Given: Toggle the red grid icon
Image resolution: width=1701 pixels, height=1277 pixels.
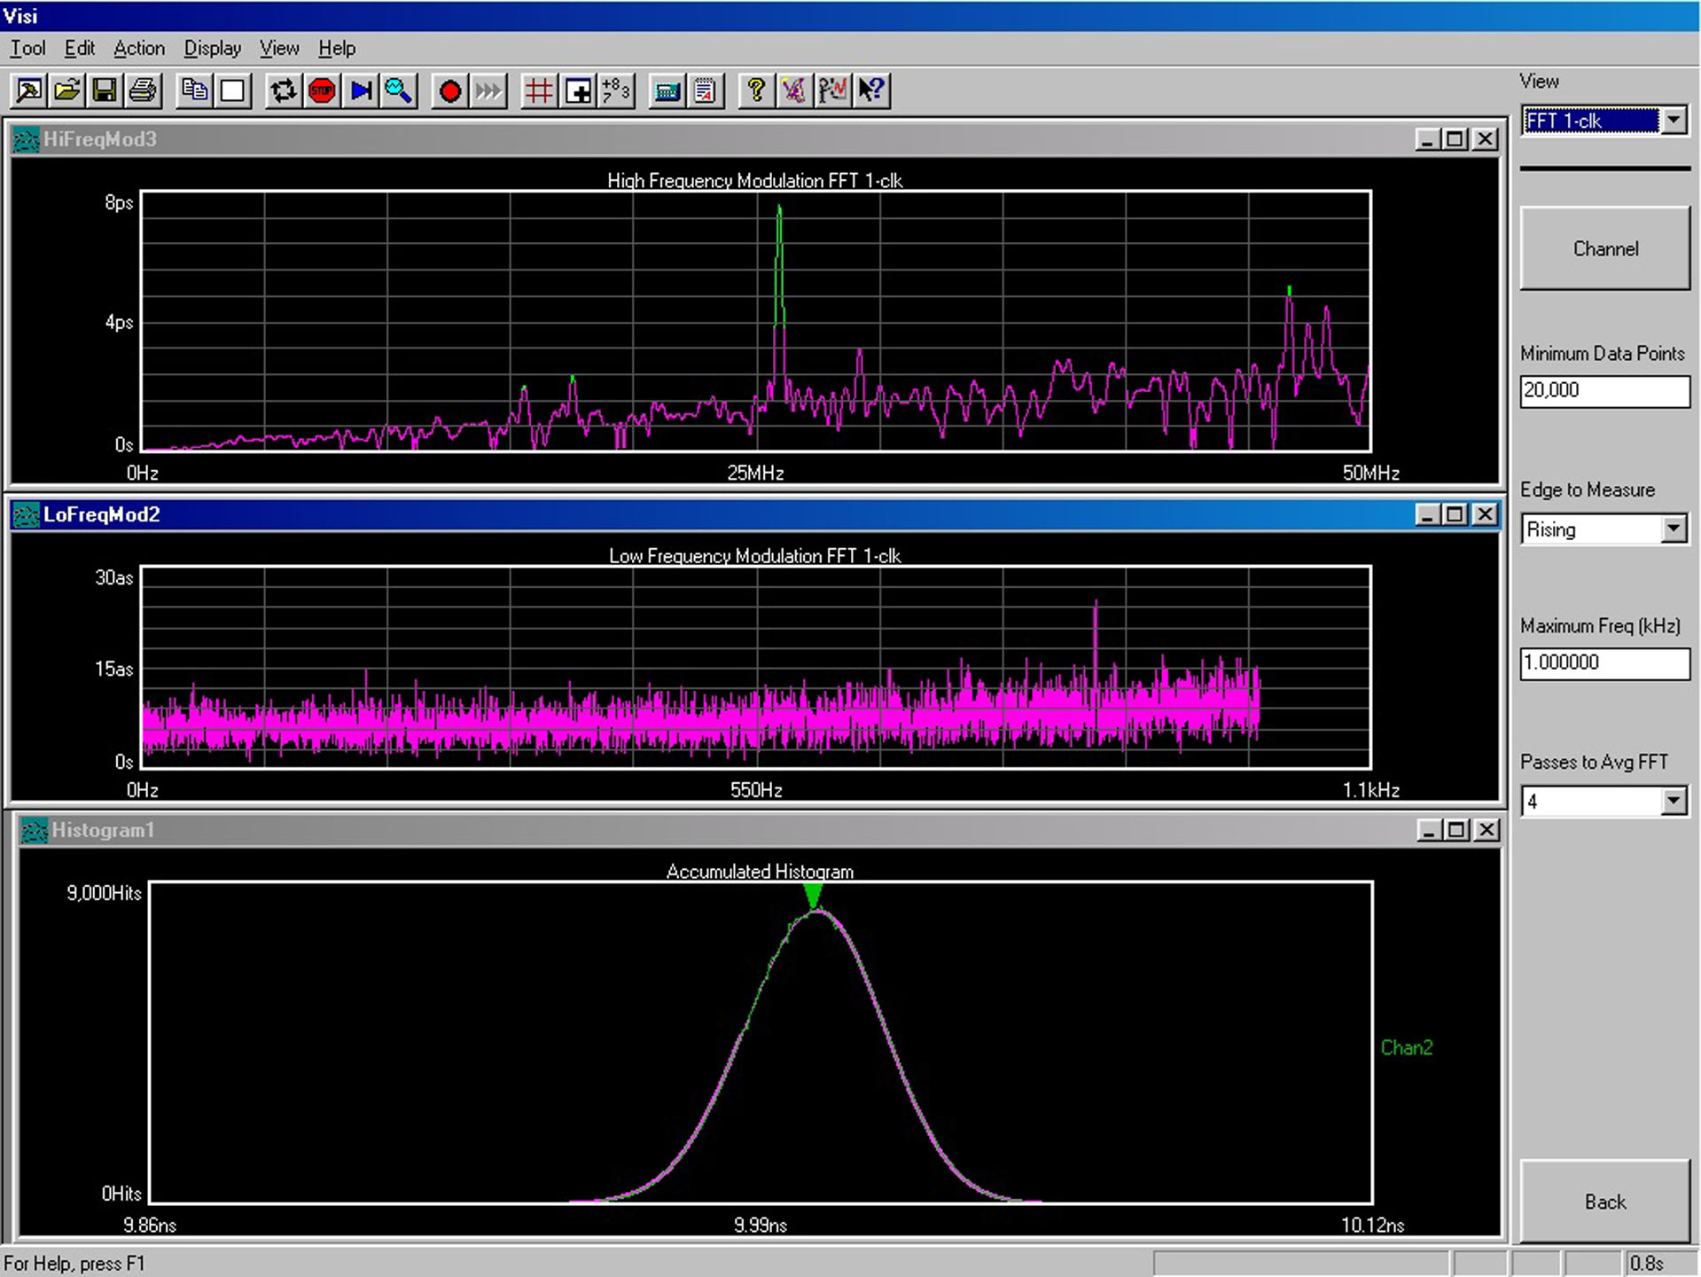Looking at the screenshot, I should (539, 90).
